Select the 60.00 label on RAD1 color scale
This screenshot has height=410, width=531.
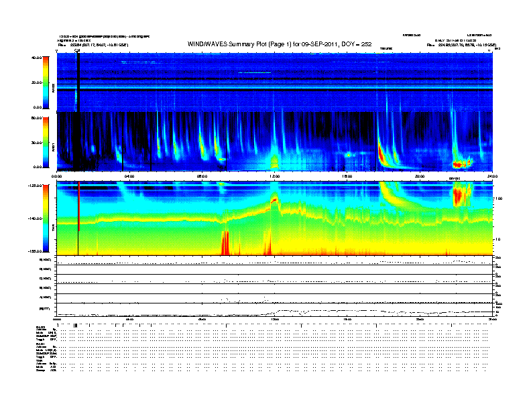pyautogui.click(x=36, y=118)
